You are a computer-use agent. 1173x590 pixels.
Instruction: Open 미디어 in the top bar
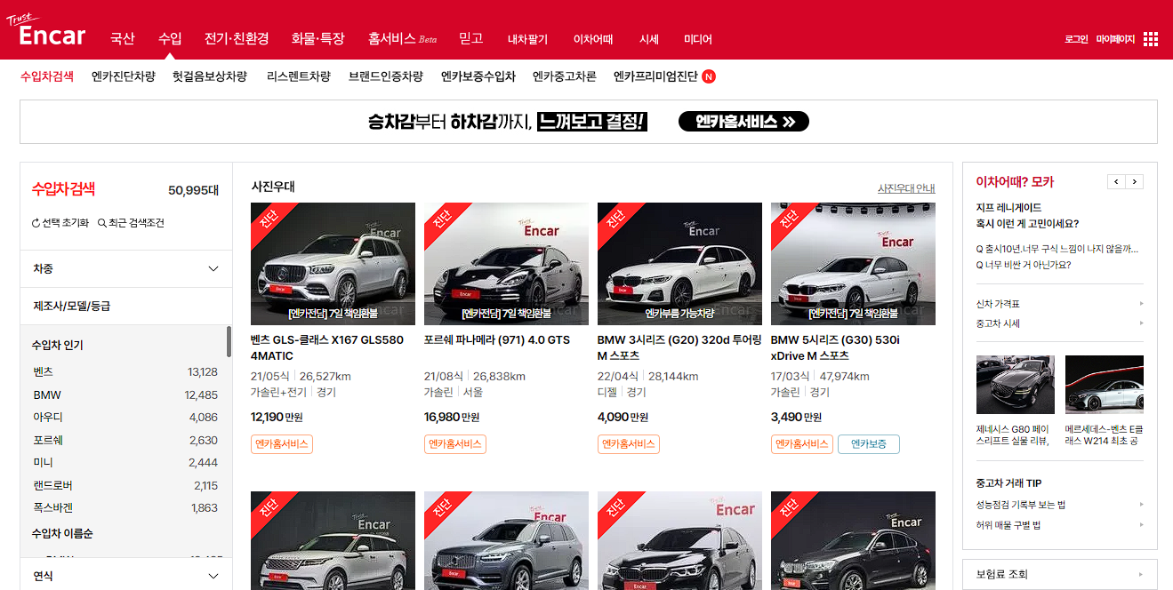pos(698,39)
